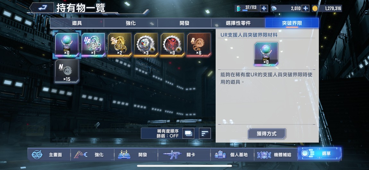
Task: Select the UR gear material item
Action: [93, 45]
